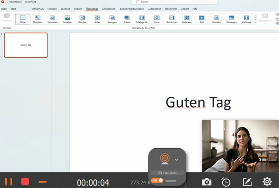Click in the Suchen search box

pyautogui.click(x=174, y=2)
